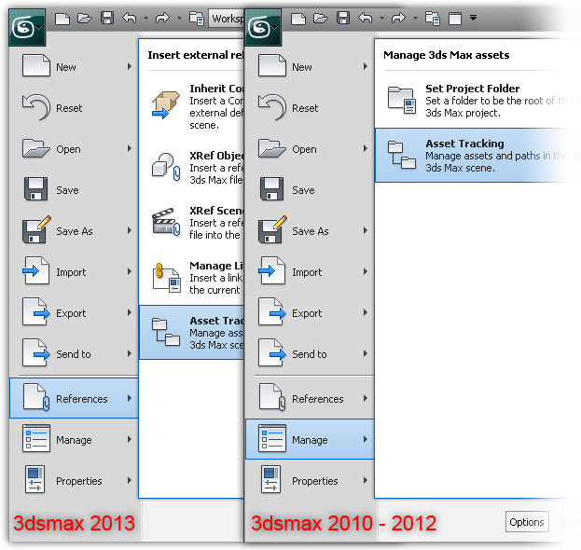Select Save in the 2010-2012 menu
Viewport: 581px width, 550px height.
click(x=310, y=190)
